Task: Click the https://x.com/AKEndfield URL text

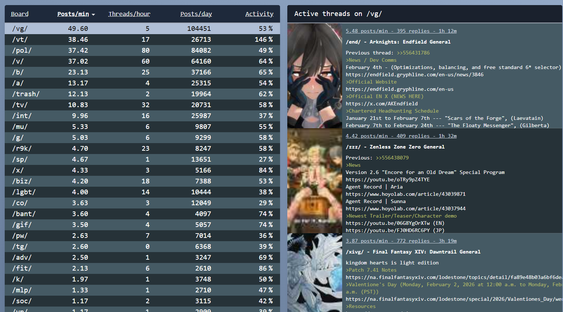Action: pyautogui.click(x=382, y=104)
